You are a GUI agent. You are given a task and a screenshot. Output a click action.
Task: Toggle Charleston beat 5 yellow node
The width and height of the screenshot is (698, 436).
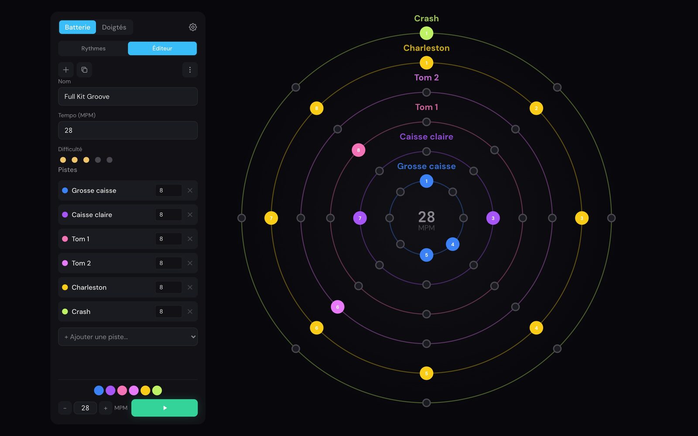tap(426, 373)
